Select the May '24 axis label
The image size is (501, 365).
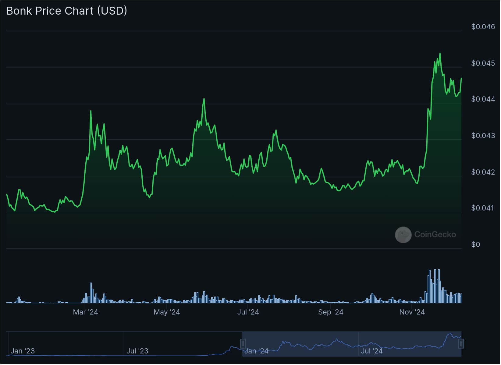167,312
